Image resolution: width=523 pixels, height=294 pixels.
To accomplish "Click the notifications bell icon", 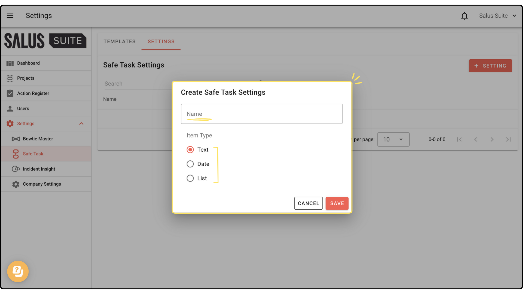I will point(464,16).
